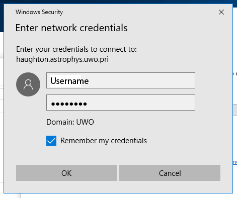Select the haughton.astrophys.uwo.pri server name text
Image resolution: width=237 pixels, height=198 pixels.
pyautogui.click(x=62, y=59)
